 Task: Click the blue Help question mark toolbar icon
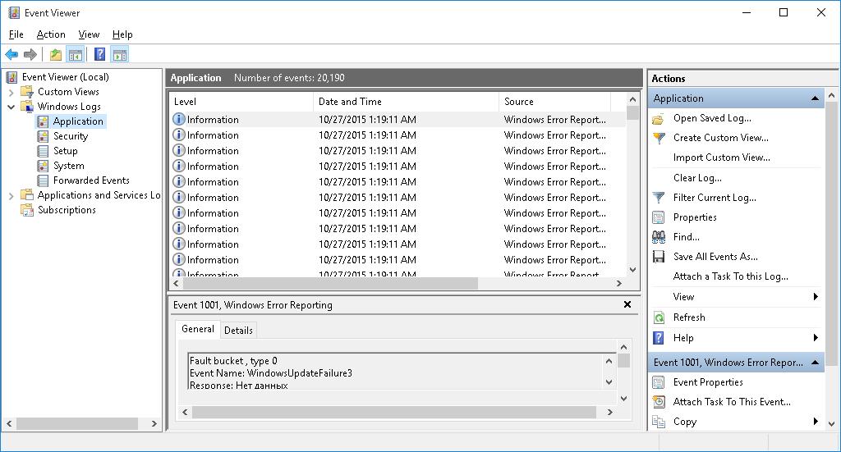point(99,55)
